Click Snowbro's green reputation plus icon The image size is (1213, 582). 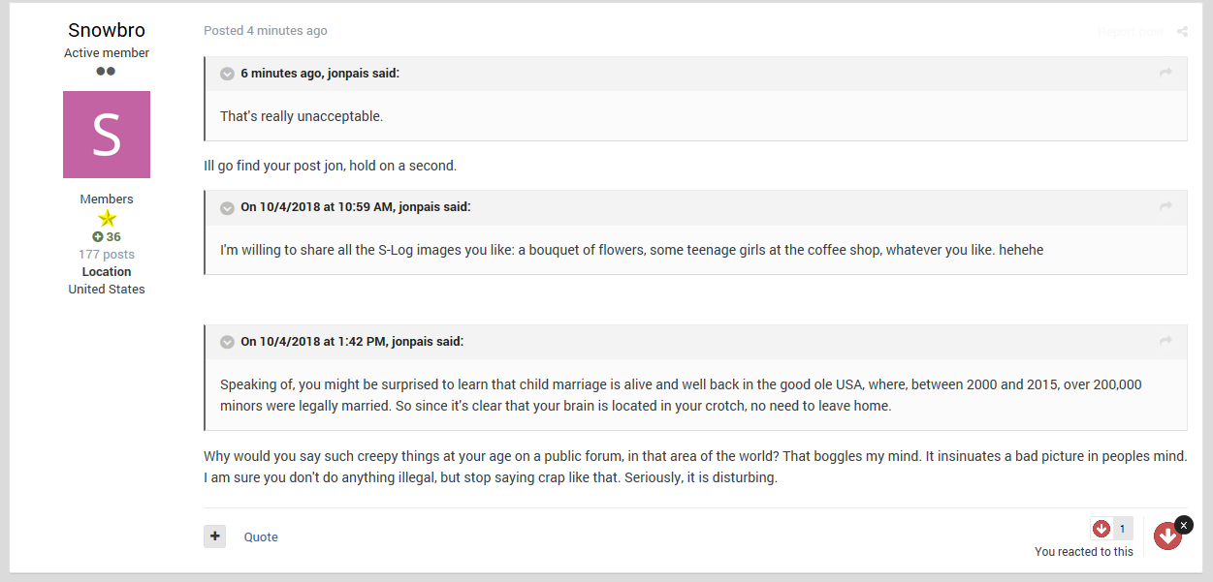pos(98,237)
